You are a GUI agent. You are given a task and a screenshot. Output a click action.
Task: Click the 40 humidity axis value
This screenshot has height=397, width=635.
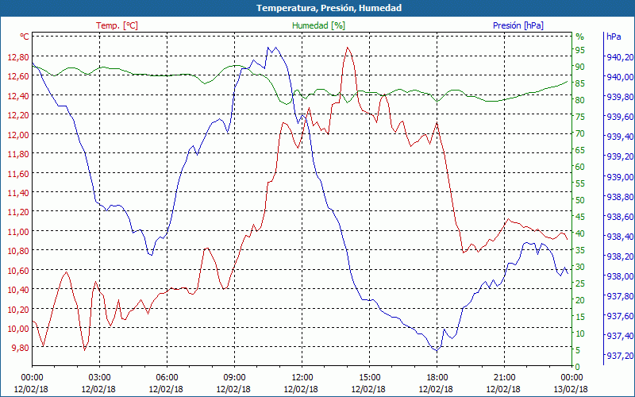pos(580,233)
